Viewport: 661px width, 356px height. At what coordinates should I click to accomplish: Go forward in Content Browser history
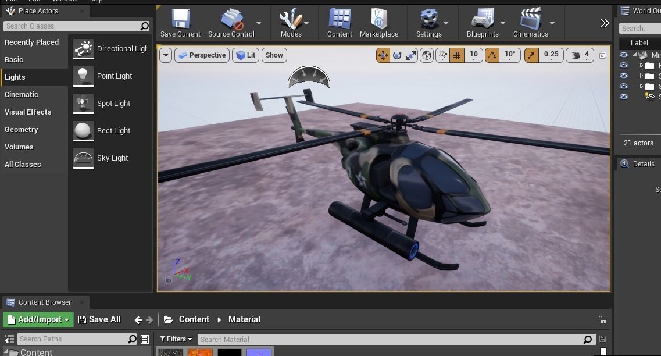coord(149,320)
